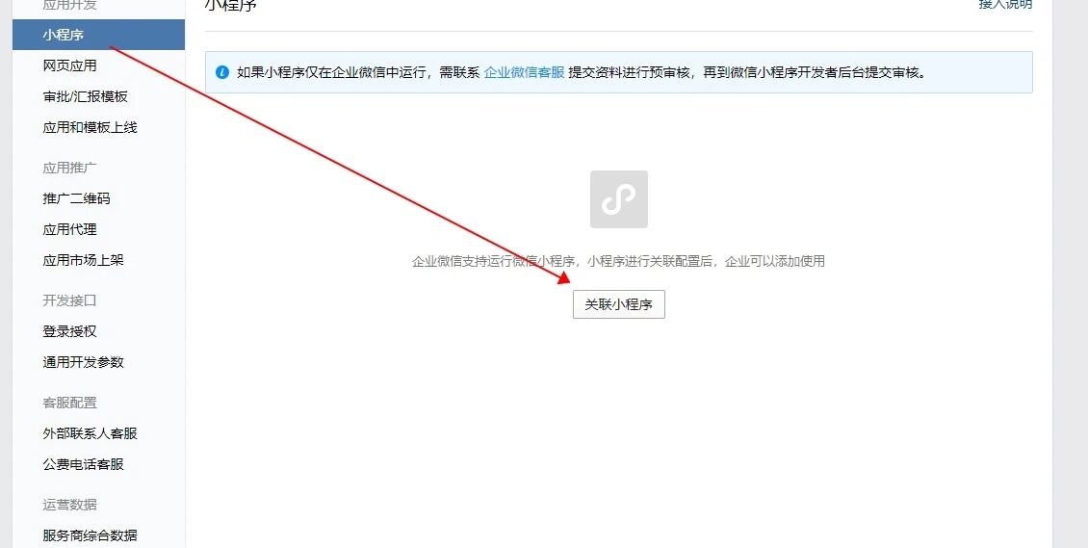
Task: Click the 客服配置 section heading
Action: pyautogui.click(x=69, y=403)
